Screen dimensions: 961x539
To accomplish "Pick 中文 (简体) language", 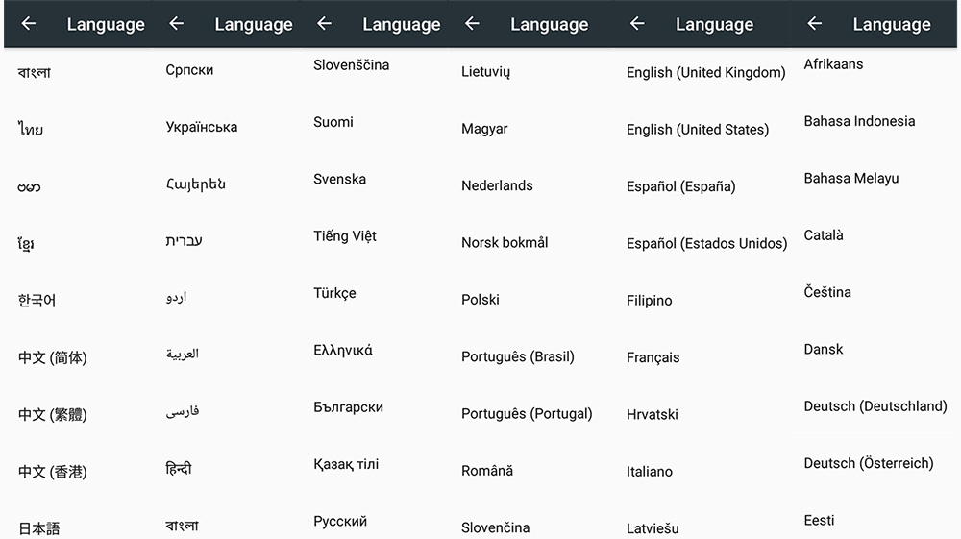I will (52, 357).
